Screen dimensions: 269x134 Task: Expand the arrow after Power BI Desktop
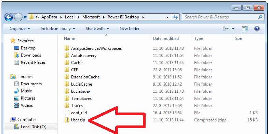[143, 17]
